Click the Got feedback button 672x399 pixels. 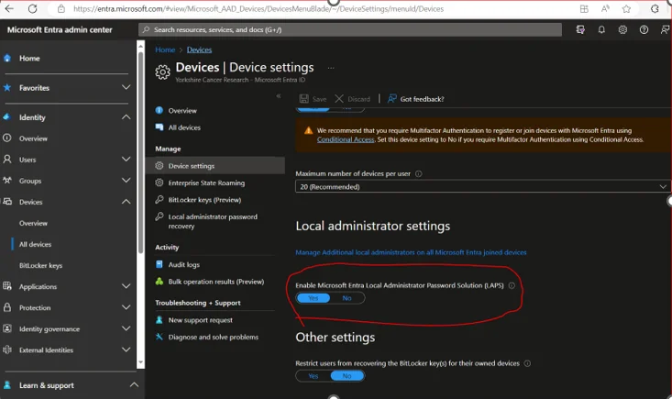tap(415, 99)
